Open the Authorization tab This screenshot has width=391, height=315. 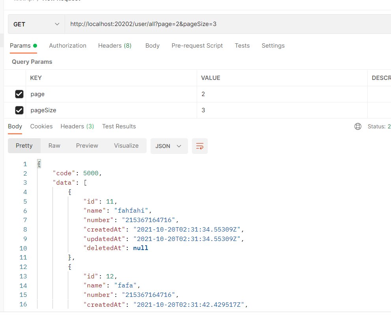(x=67, y=46)
